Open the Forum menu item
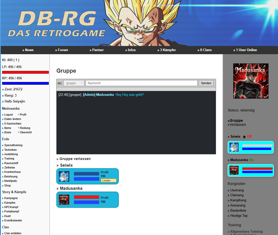This screenshot has height=235, width=278. click(x=61, y=50)
